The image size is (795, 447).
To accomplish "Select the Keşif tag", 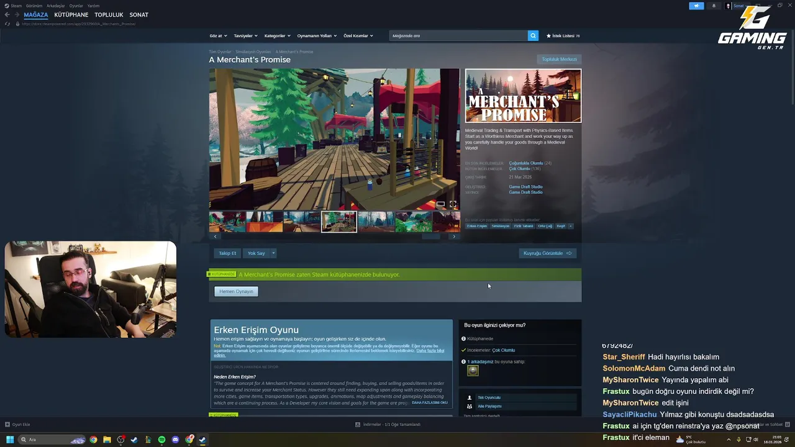I will click(561, 226).
